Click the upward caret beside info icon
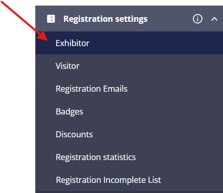223x193 pixels. pos(214,19)
